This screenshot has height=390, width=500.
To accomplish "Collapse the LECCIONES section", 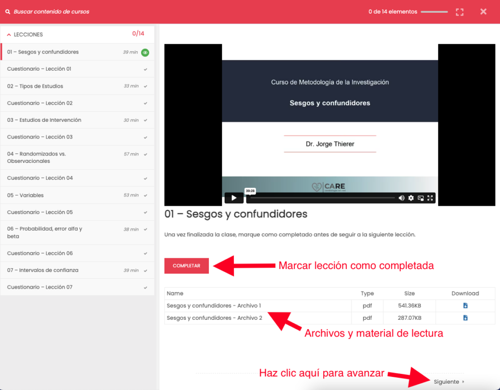I will click(x=9, y=35).
